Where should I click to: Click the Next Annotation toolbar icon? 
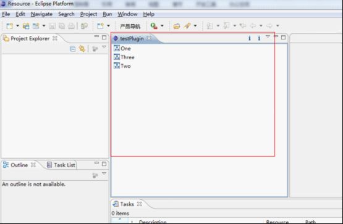(x=210, y=26)
